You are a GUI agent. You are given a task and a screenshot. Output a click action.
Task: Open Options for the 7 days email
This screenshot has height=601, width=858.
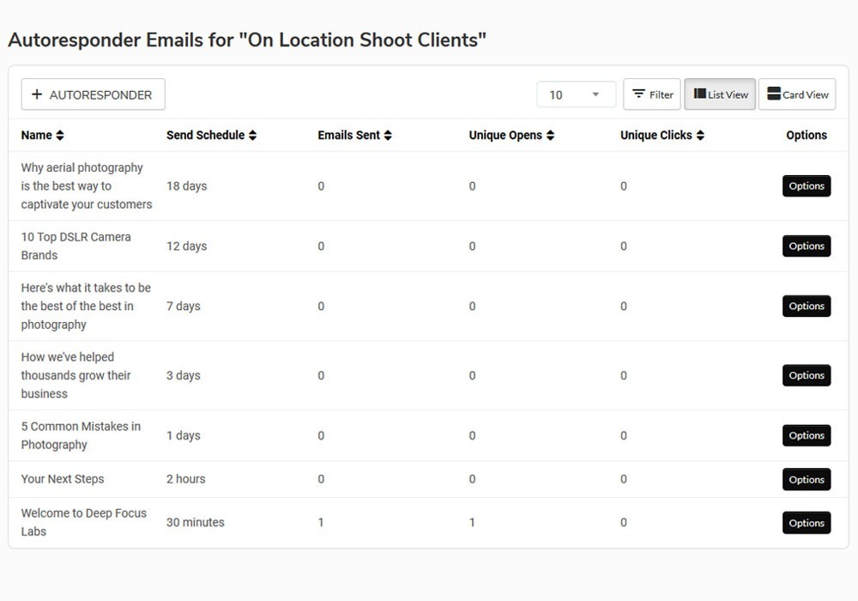point(807,306)
